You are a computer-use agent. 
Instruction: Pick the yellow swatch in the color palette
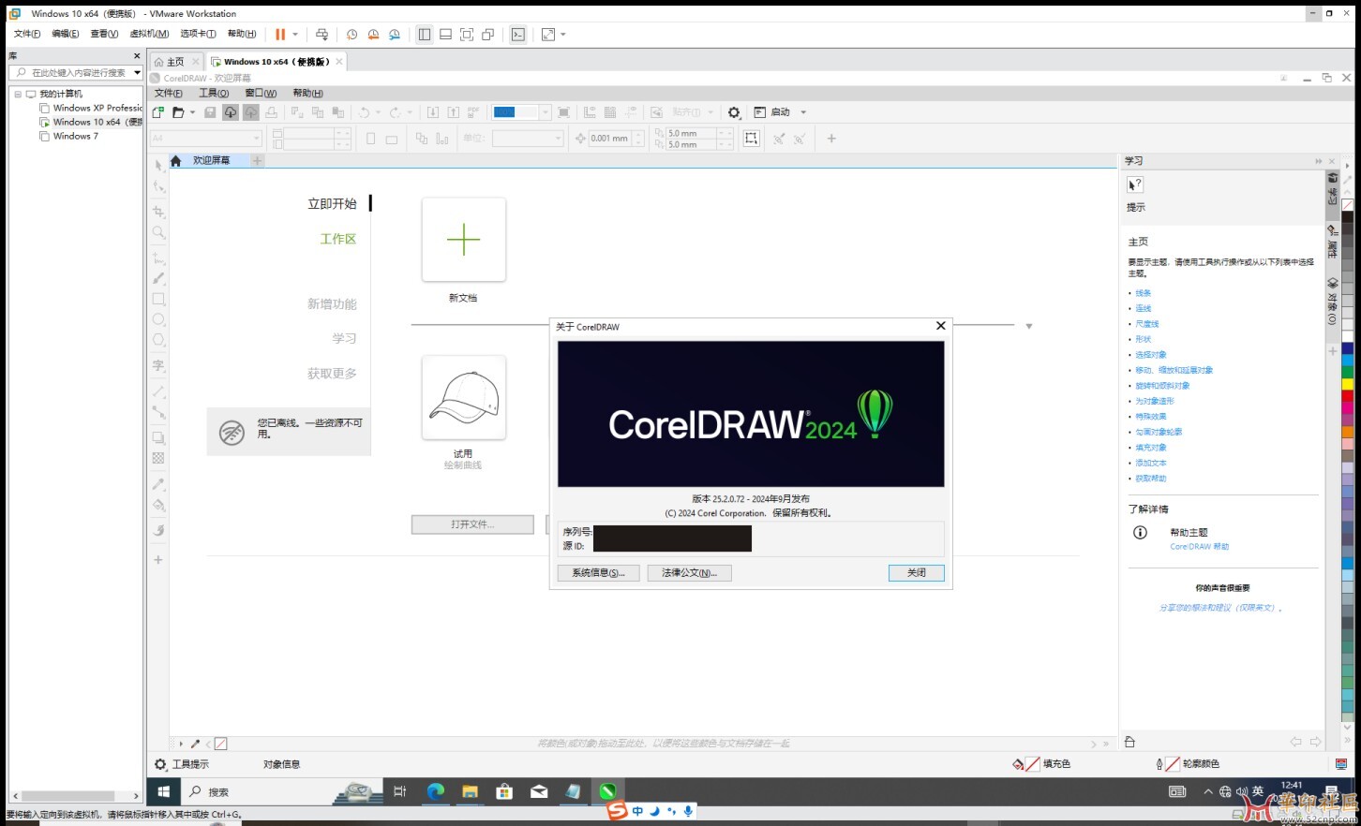[x=1347, y=385]
